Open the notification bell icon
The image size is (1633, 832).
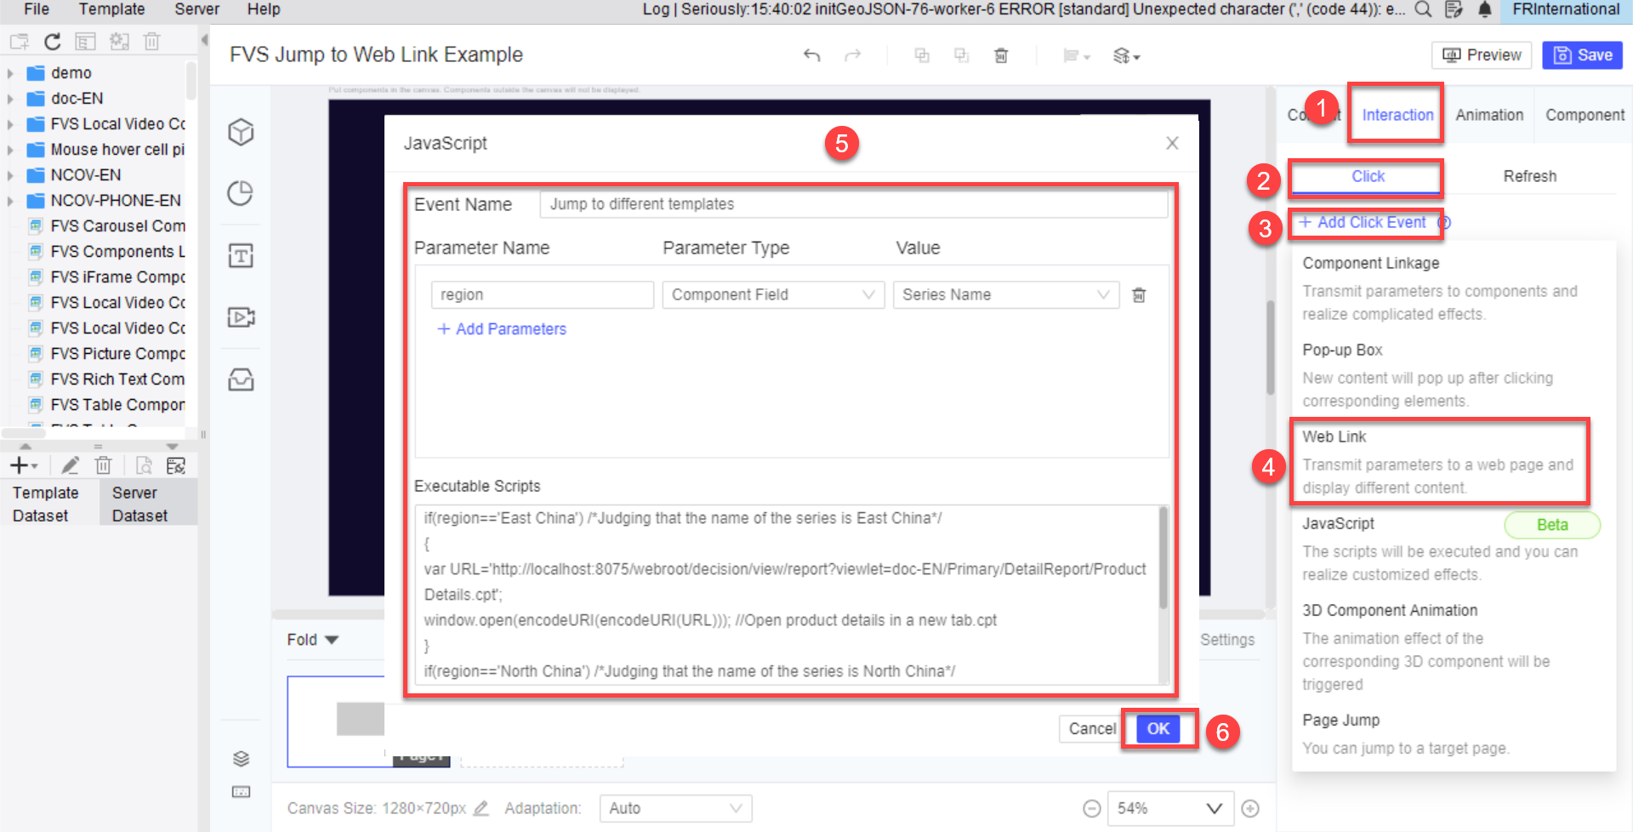1484,9
